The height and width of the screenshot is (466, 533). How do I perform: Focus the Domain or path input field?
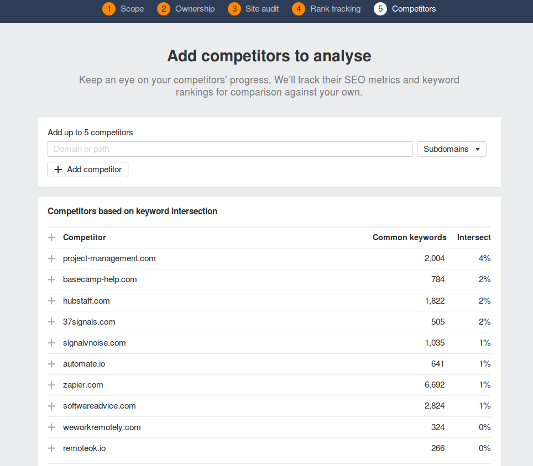point(229,149)
